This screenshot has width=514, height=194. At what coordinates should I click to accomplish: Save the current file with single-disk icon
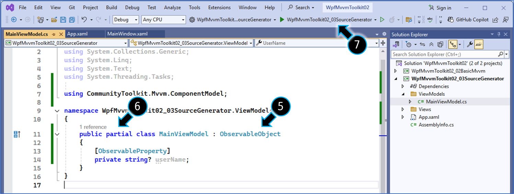(x=64, y=20)
